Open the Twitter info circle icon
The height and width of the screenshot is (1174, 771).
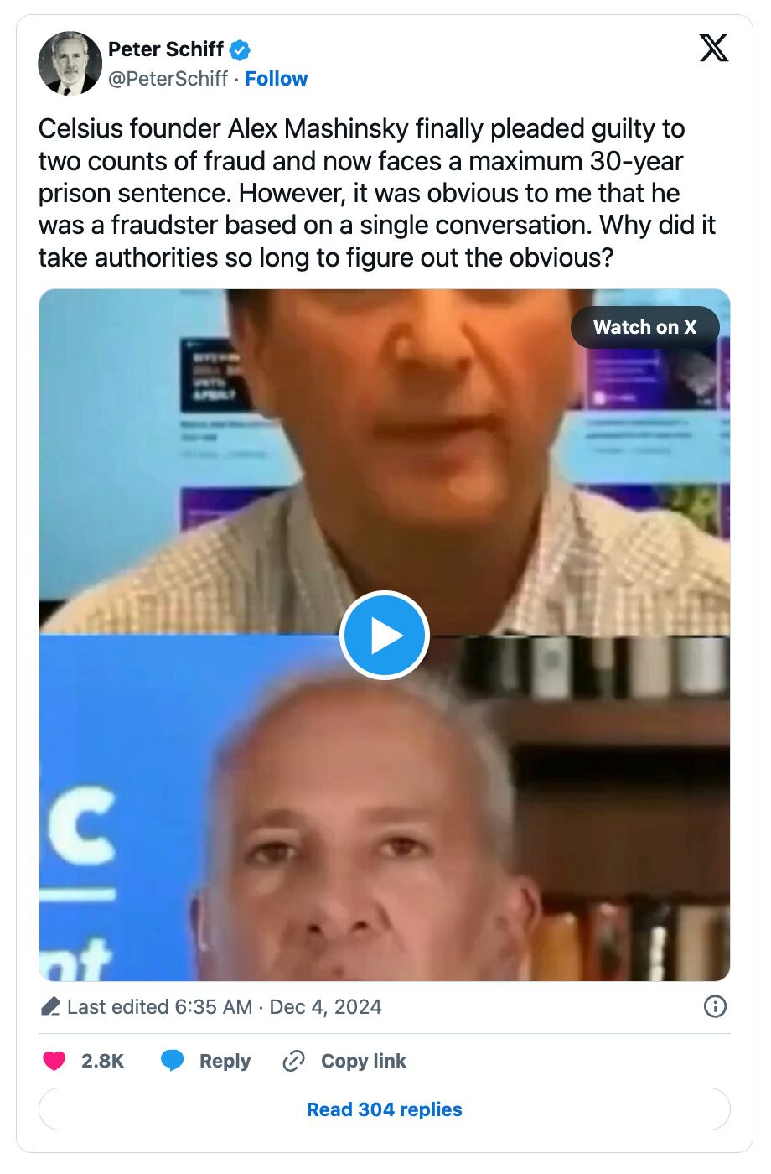(715, 1006)
